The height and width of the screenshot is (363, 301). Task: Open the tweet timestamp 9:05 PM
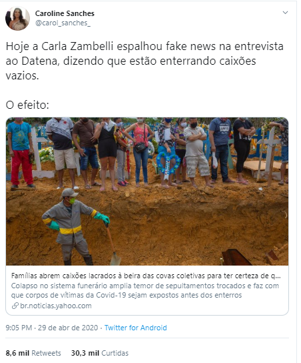(x=19, y=328)
